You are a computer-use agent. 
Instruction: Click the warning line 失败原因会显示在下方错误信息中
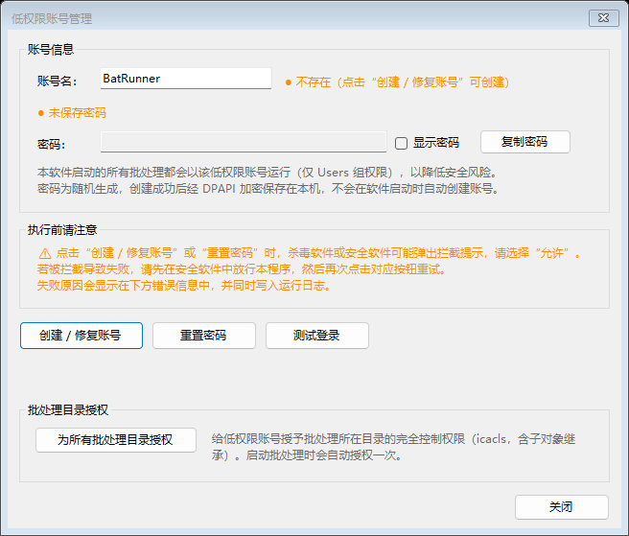tap(184, 286)
